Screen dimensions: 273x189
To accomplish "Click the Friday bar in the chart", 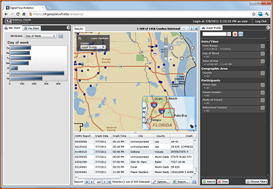I will [x=37, y=74].
